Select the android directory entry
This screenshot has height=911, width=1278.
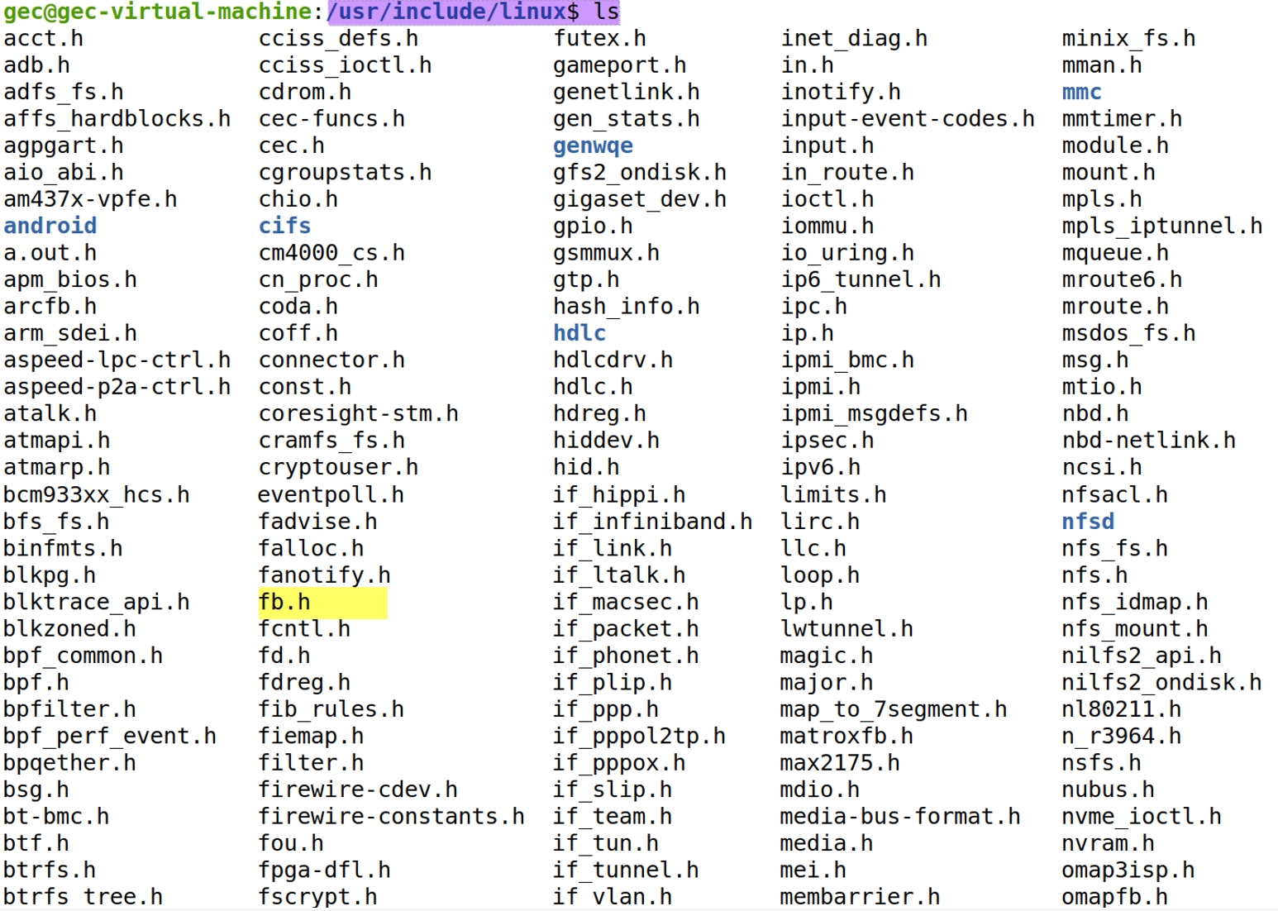(50, 226)
